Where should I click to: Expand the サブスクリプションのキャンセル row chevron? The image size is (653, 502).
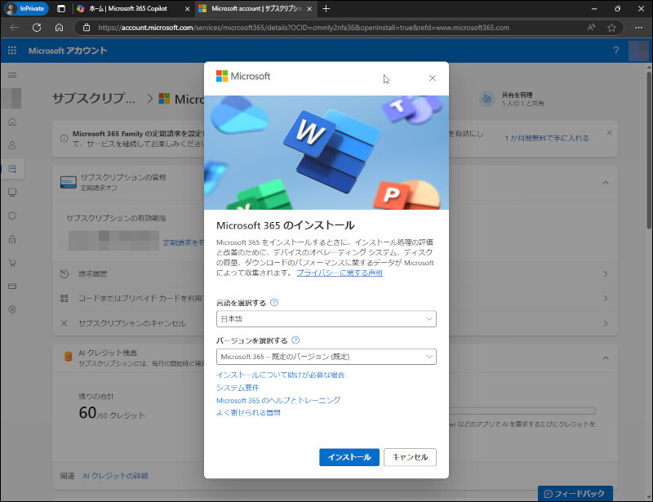tap(606, 323)
